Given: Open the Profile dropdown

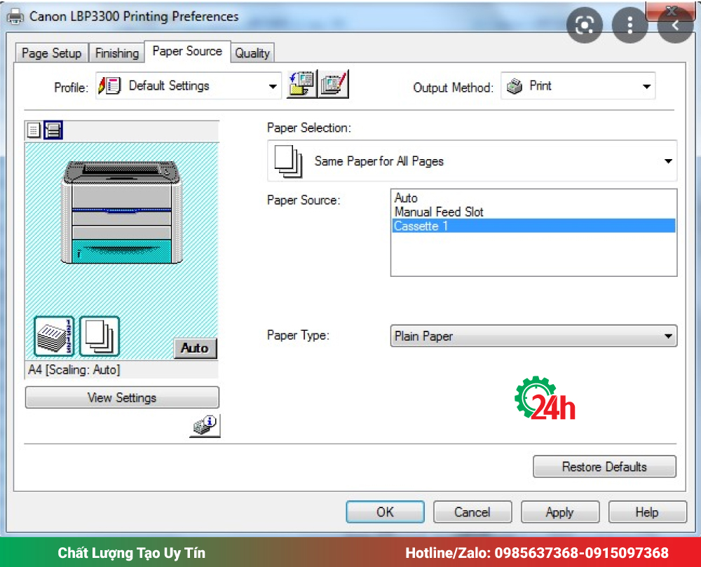Looking at the screenshot, I should click(188, 86).
